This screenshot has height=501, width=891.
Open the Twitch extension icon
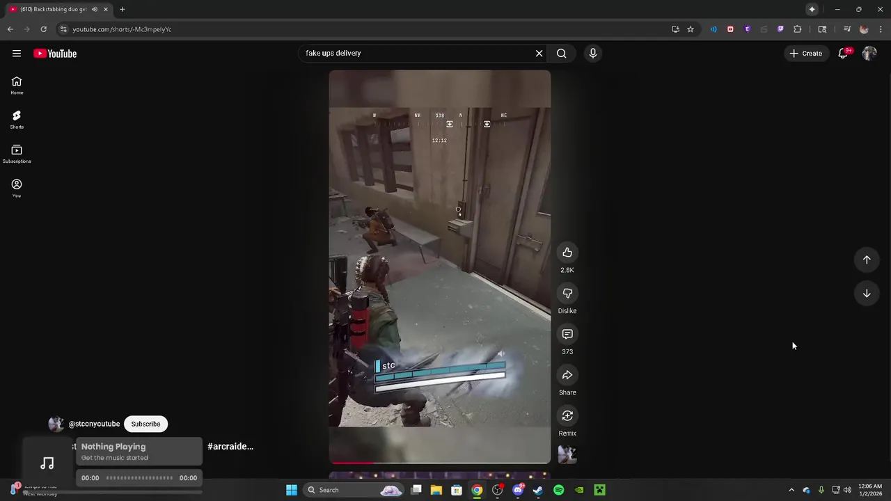(x=780, y=29)
